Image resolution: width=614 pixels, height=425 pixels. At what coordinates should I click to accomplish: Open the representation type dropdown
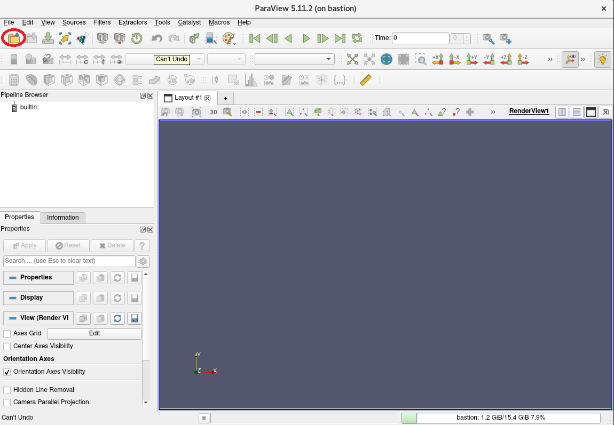[294, 59]
